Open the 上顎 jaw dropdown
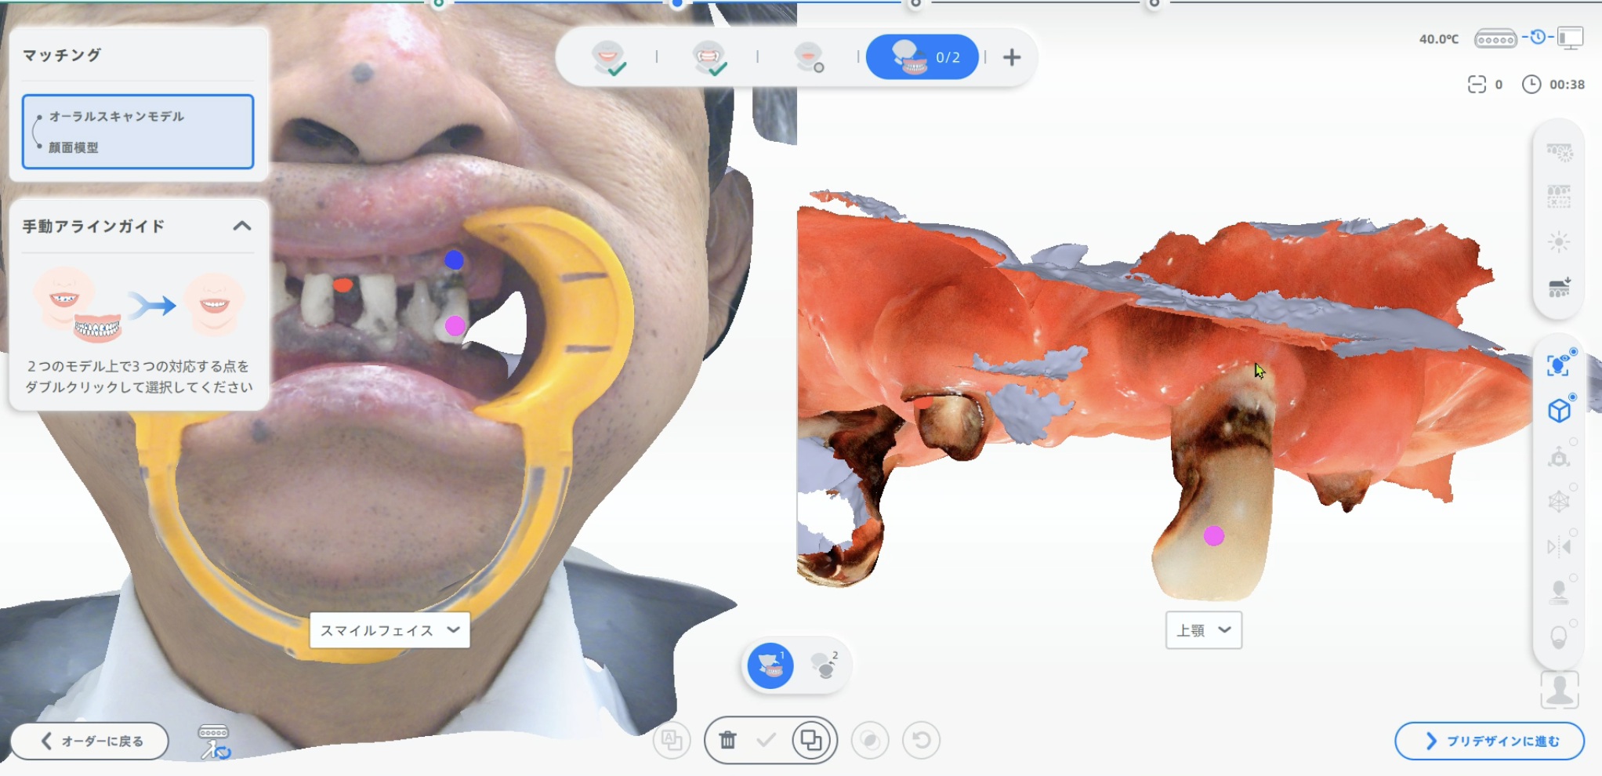This screenshot has height=776, width=1602. pos(1203,630)
